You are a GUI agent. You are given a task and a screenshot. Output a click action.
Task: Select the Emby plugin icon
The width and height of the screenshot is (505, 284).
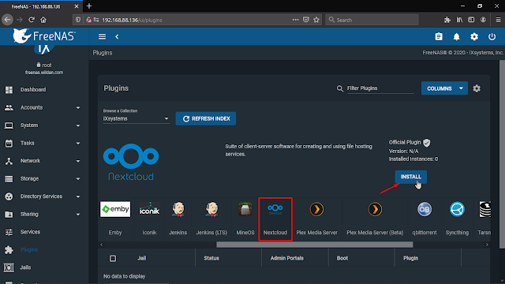[x=115, y=209]
